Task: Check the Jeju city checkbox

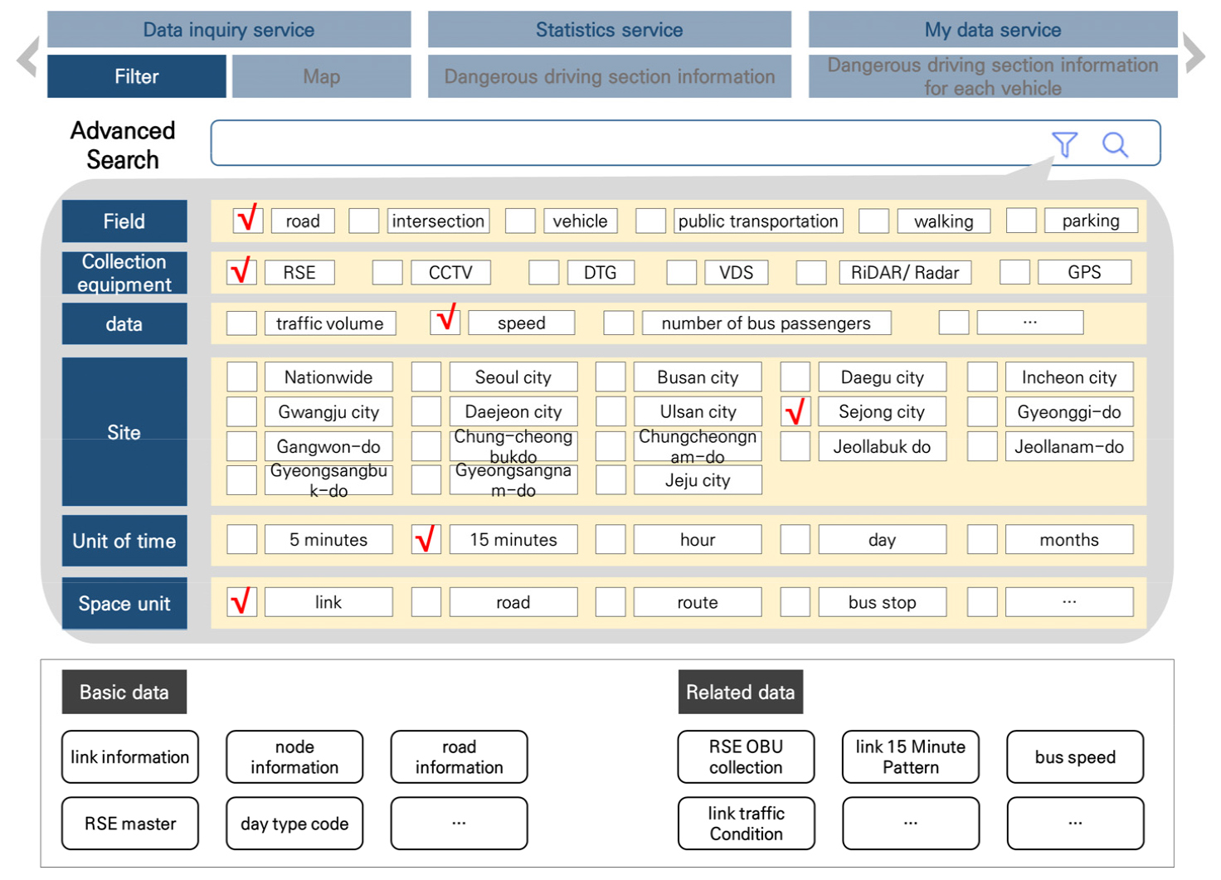Action: point(610,480)
